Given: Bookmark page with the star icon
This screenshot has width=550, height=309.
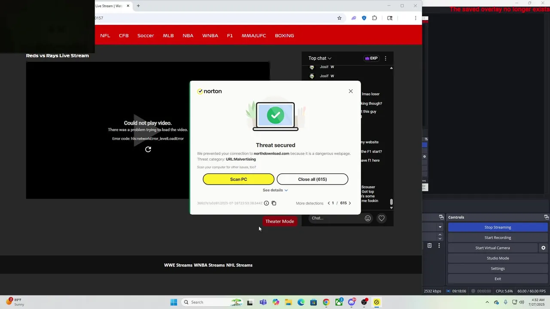Looking at the screenshot, I should pos(339,18).
